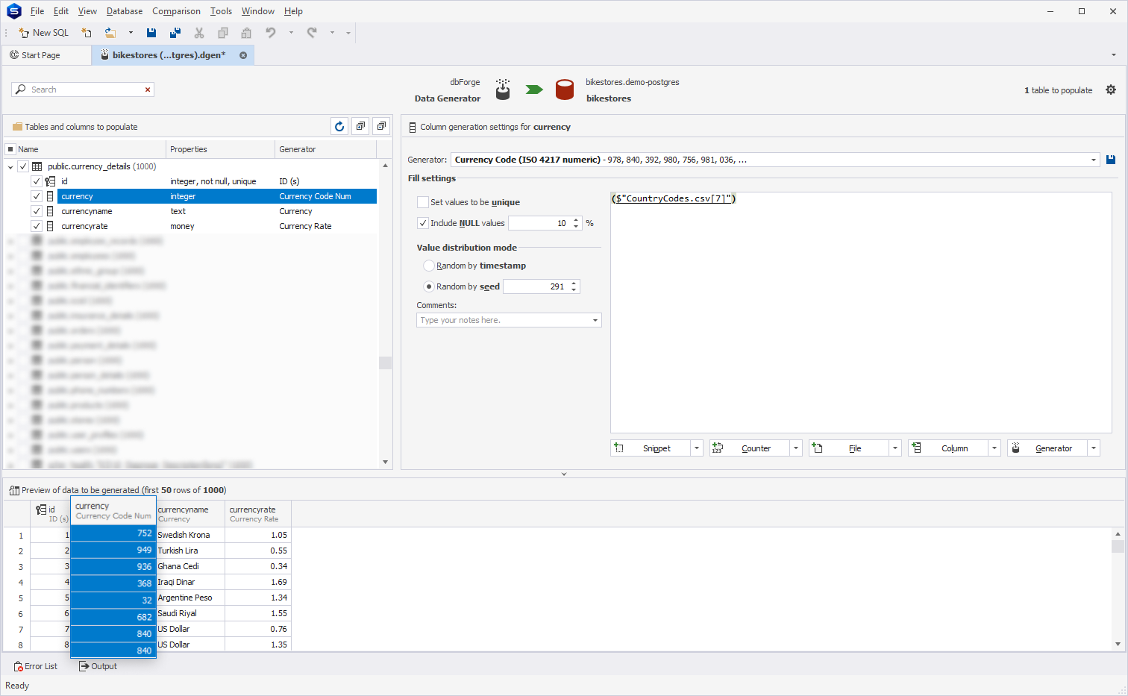Click the id key column icon in preview header
1128x696 pixels.
click(x=41, y=510)
